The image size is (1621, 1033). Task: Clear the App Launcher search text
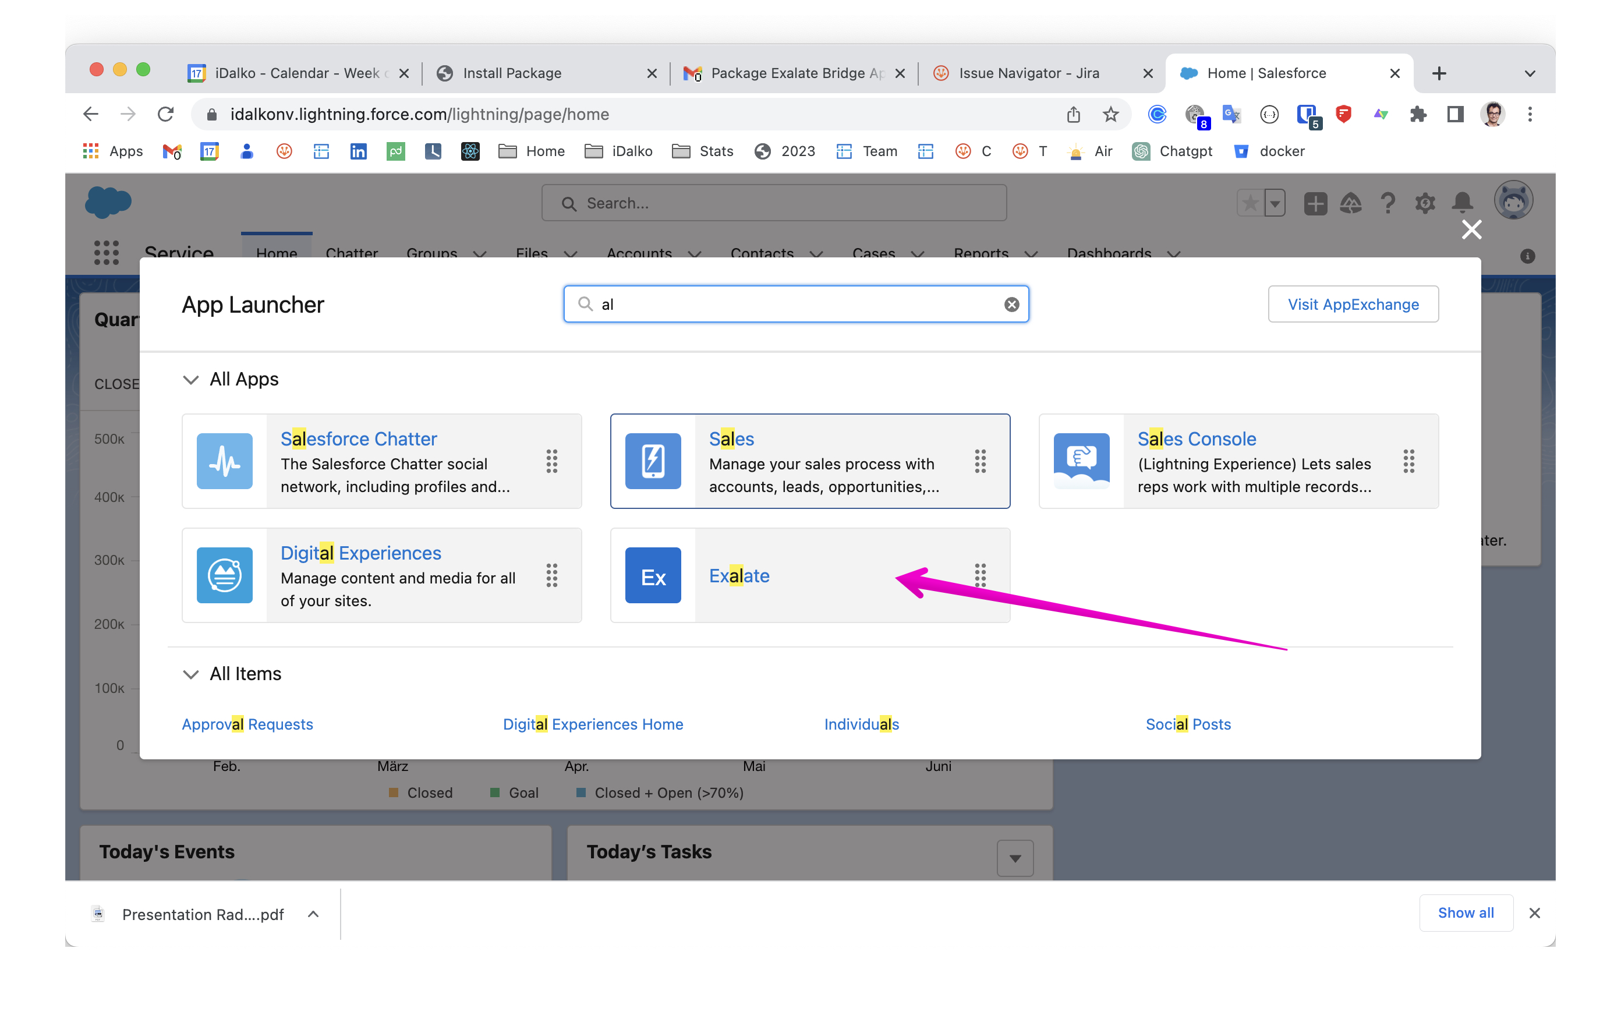tap(1011, 305)
